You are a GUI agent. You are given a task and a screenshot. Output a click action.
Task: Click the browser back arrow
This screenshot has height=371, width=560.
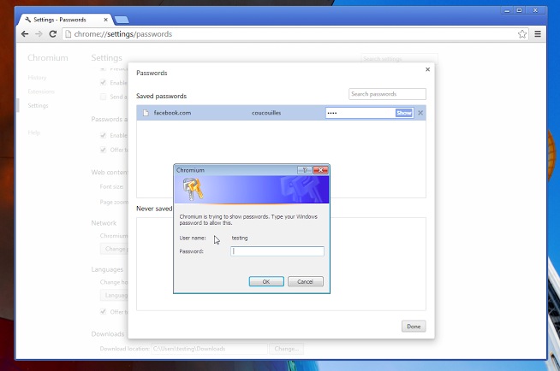(x=25, y=34)
